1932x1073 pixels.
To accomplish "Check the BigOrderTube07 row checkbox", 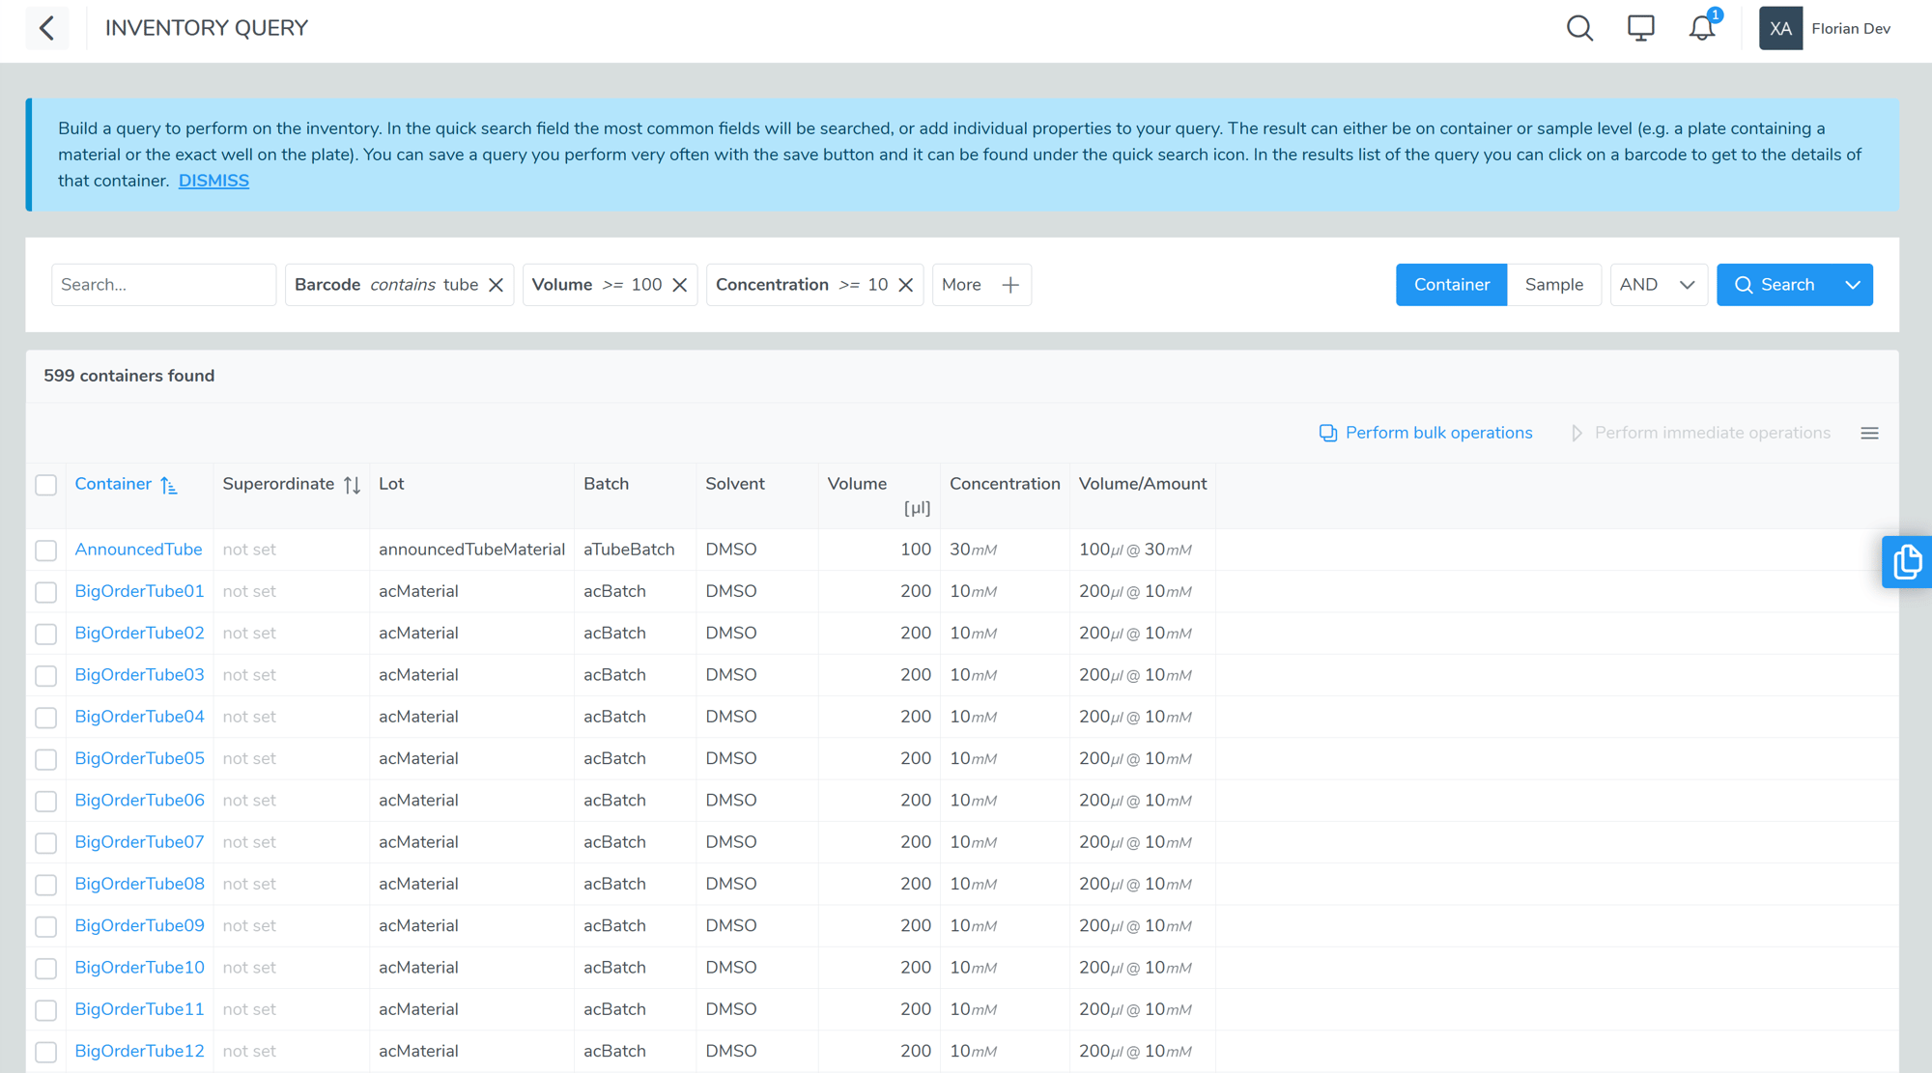I will 45,843.
